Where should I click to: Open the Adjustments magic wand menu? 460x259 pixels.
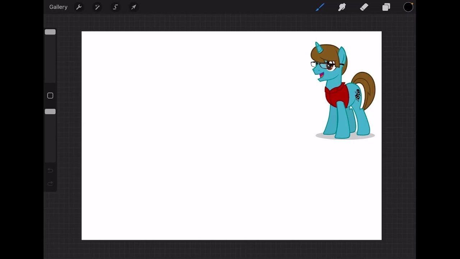click(x=97, y=7)
